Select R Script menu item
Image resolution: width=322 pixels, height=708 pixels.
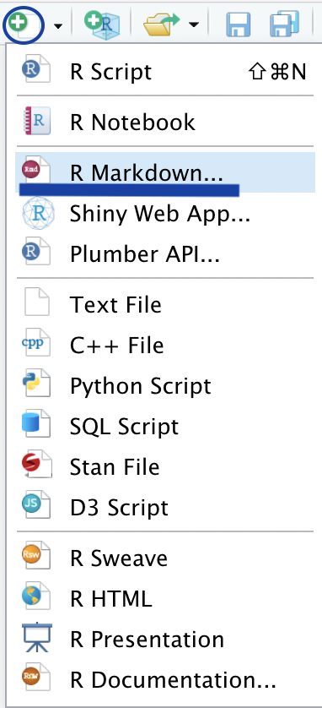pos(165,71)
